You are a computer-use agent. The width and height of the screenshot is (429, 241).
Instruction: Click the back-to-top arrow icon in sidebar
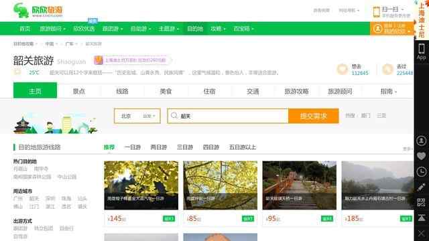[422, 218]
